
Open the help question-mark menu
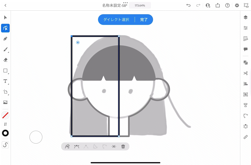coord(227,5)
